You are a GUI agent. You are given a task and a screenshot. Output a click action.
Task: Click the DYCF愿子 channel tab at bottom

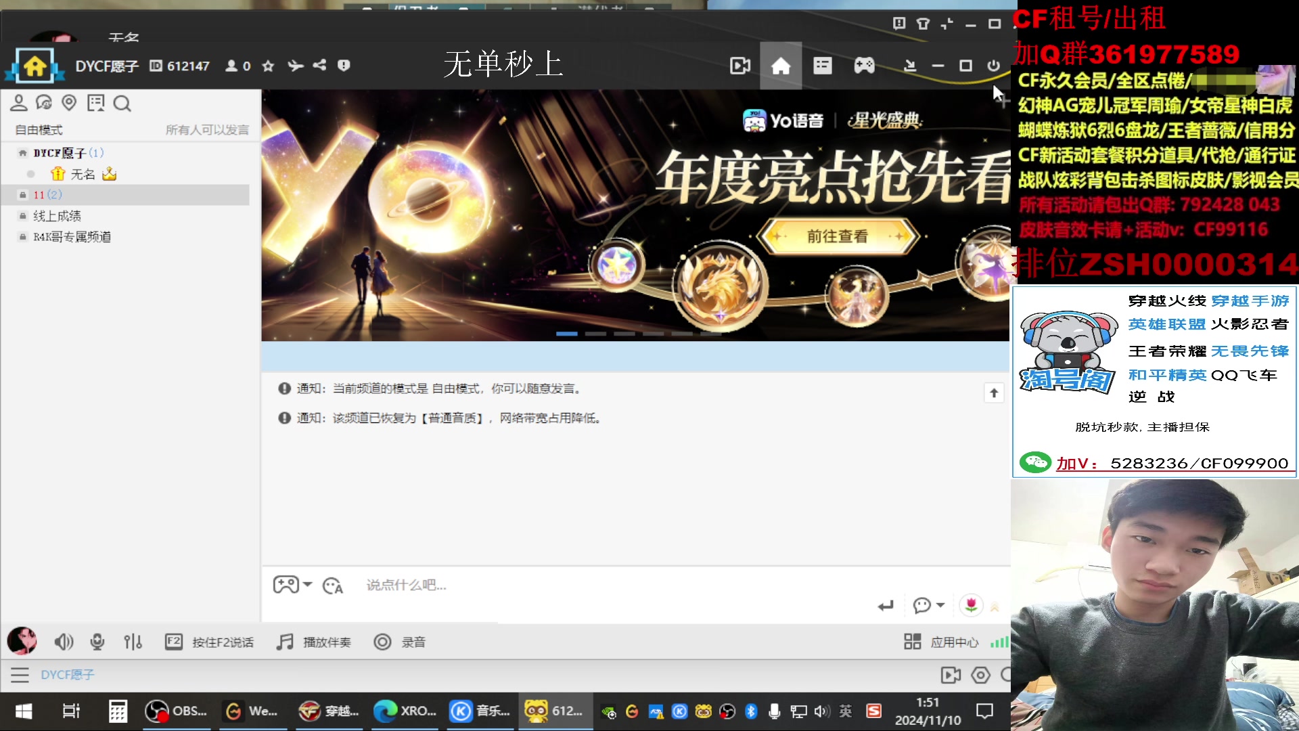[68, 675]
